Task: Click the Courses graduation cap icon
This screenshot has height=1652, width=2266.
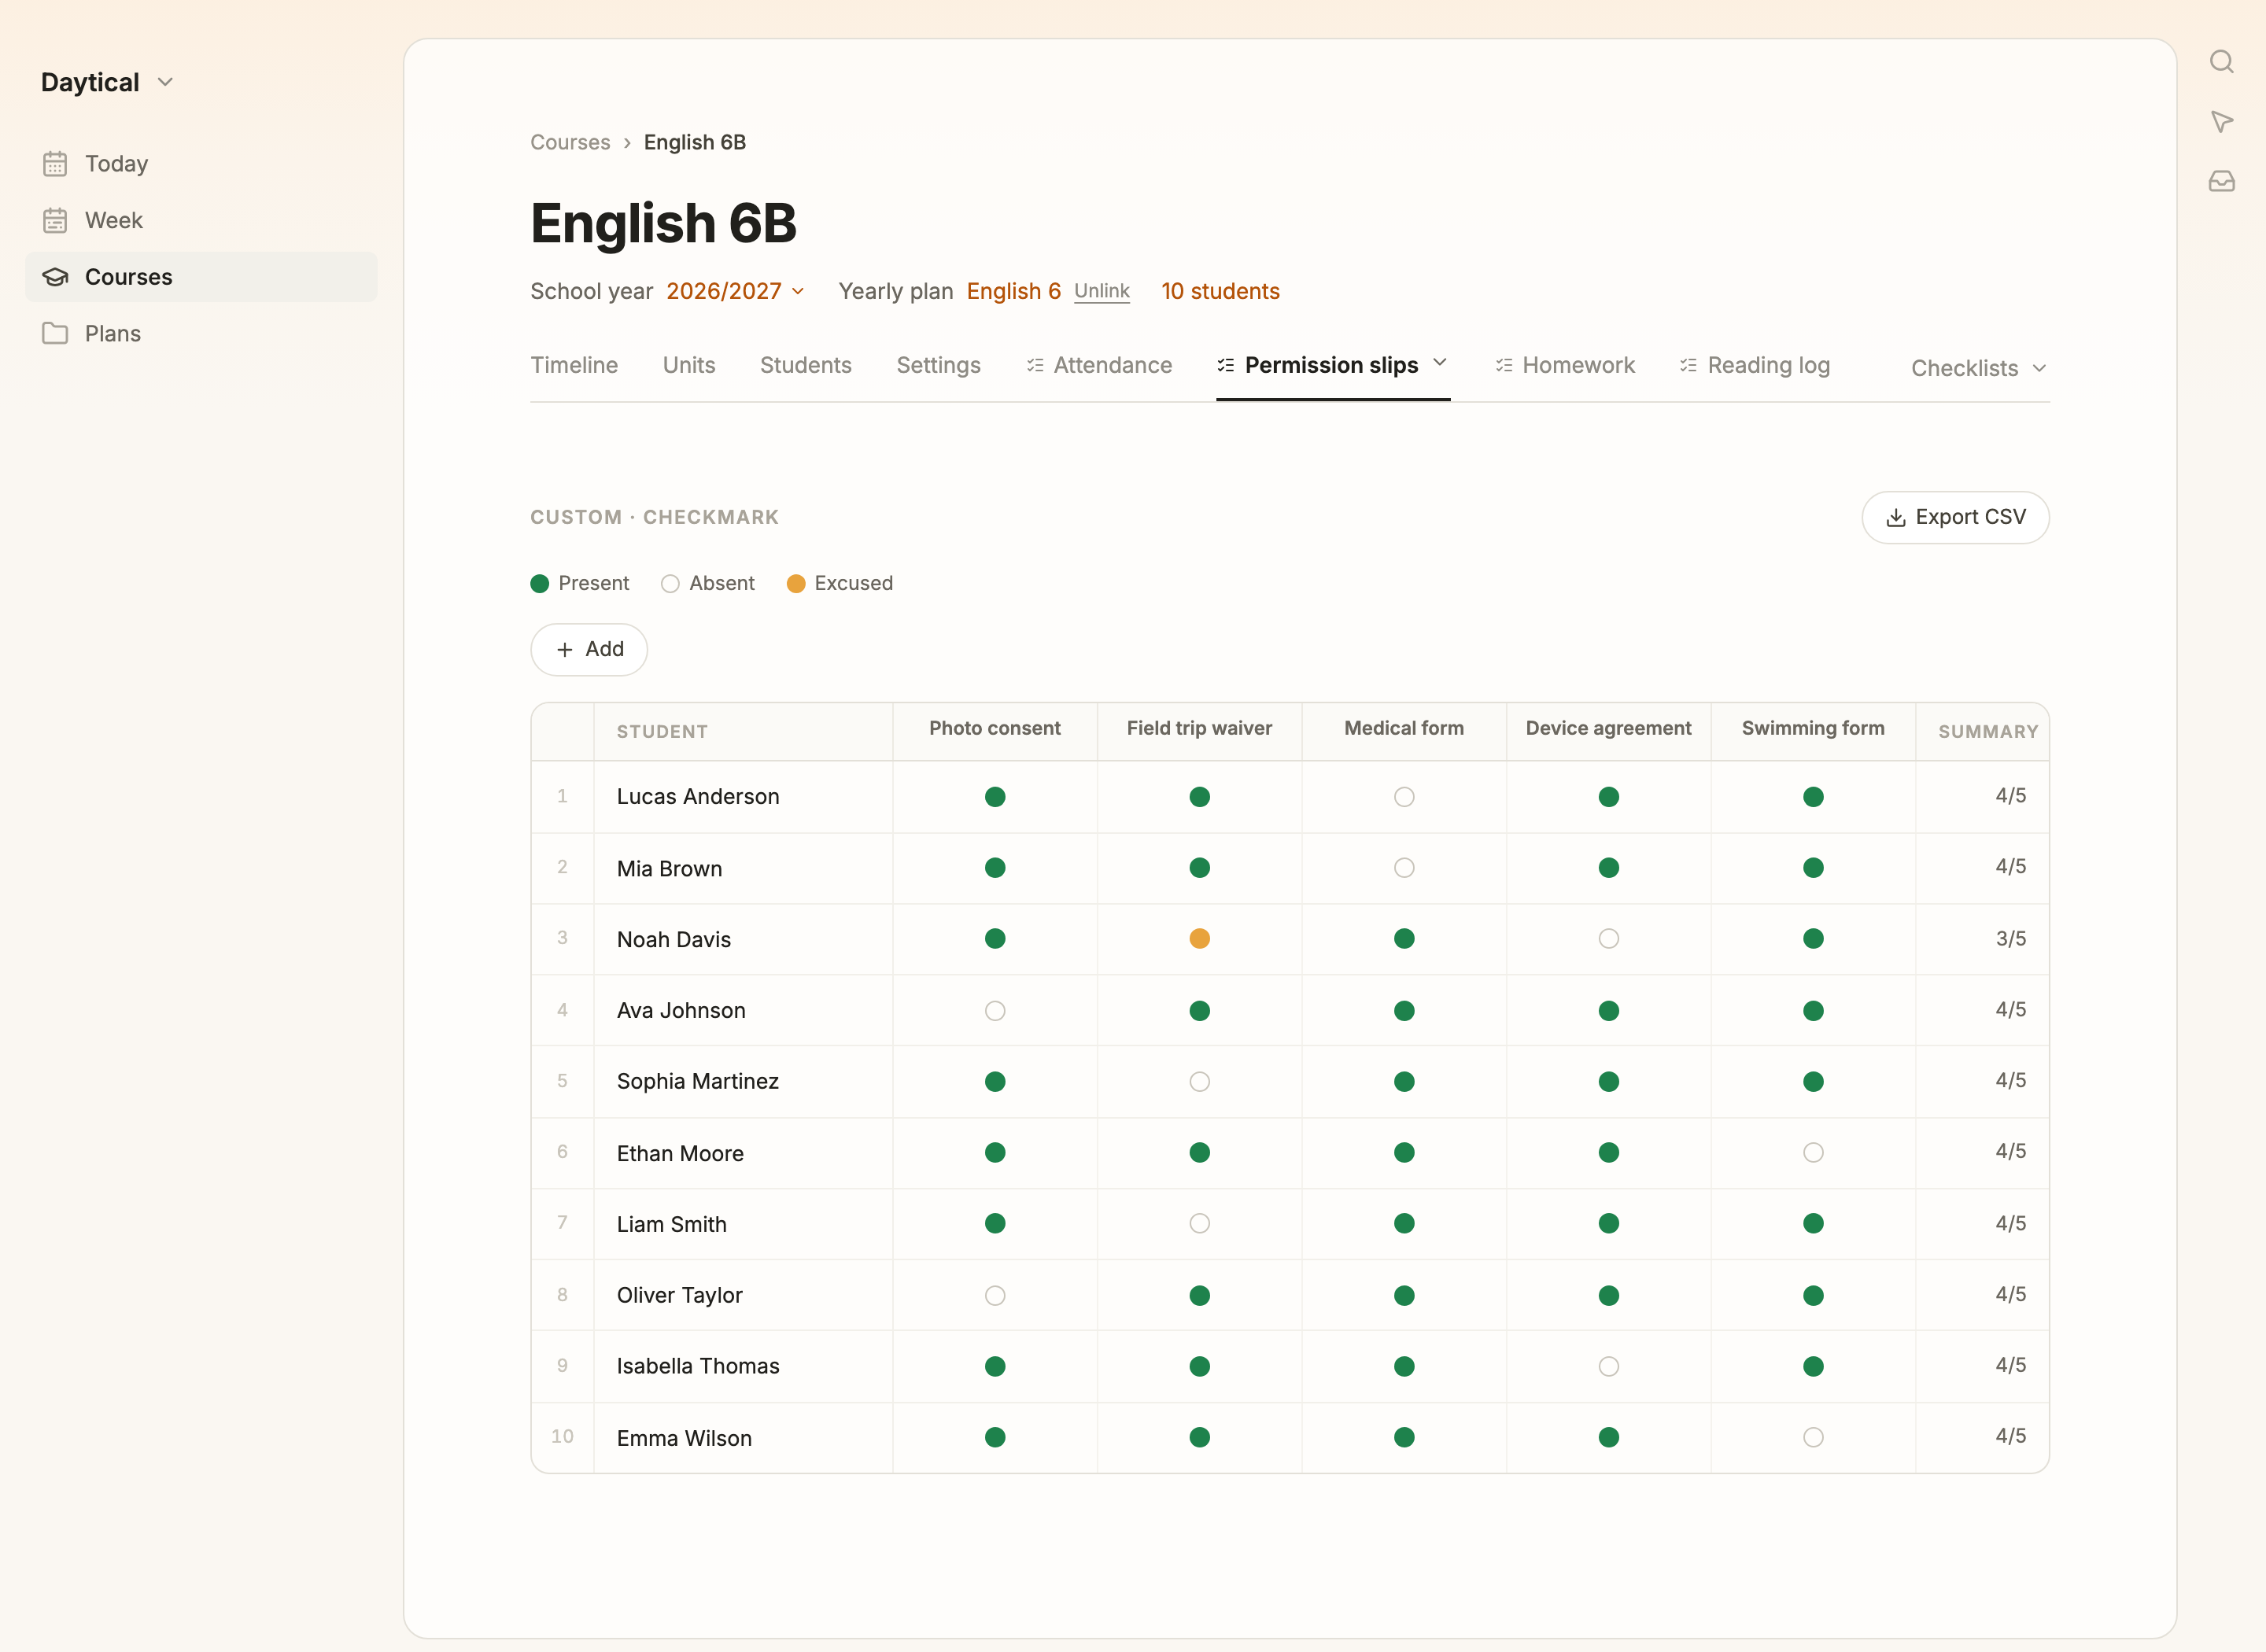Action: click(55, 277)
